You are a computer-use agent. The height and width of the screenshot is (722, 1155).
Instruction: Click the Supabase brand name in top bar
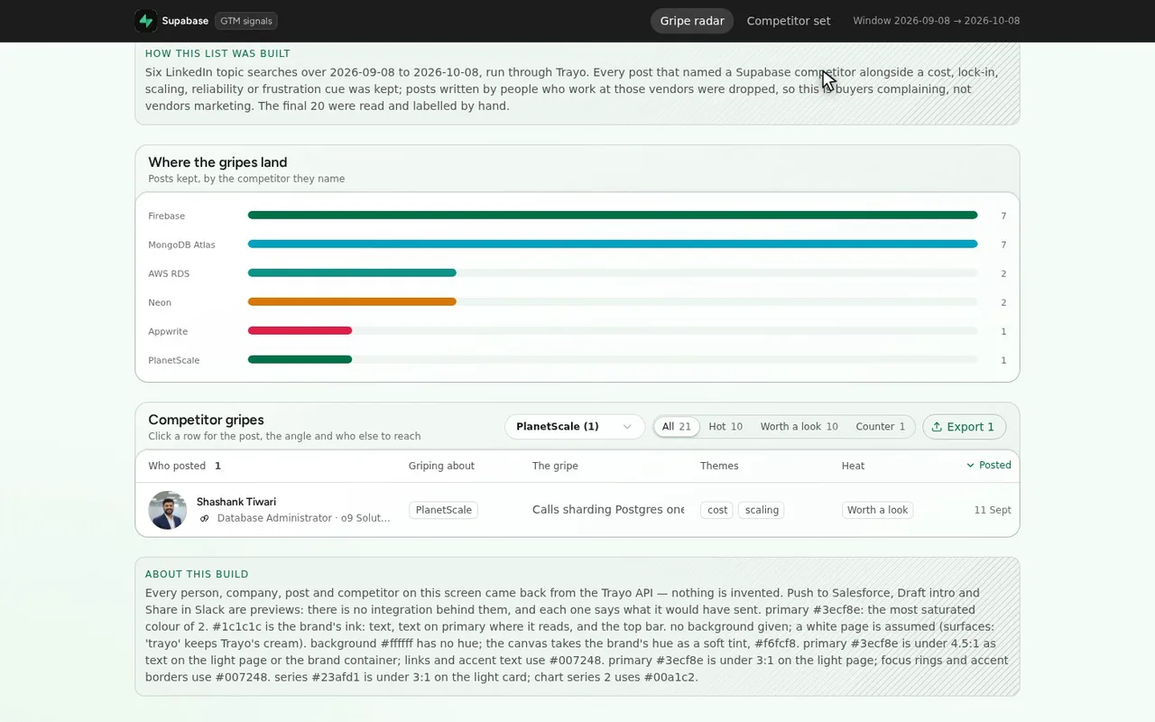(185, 21)
